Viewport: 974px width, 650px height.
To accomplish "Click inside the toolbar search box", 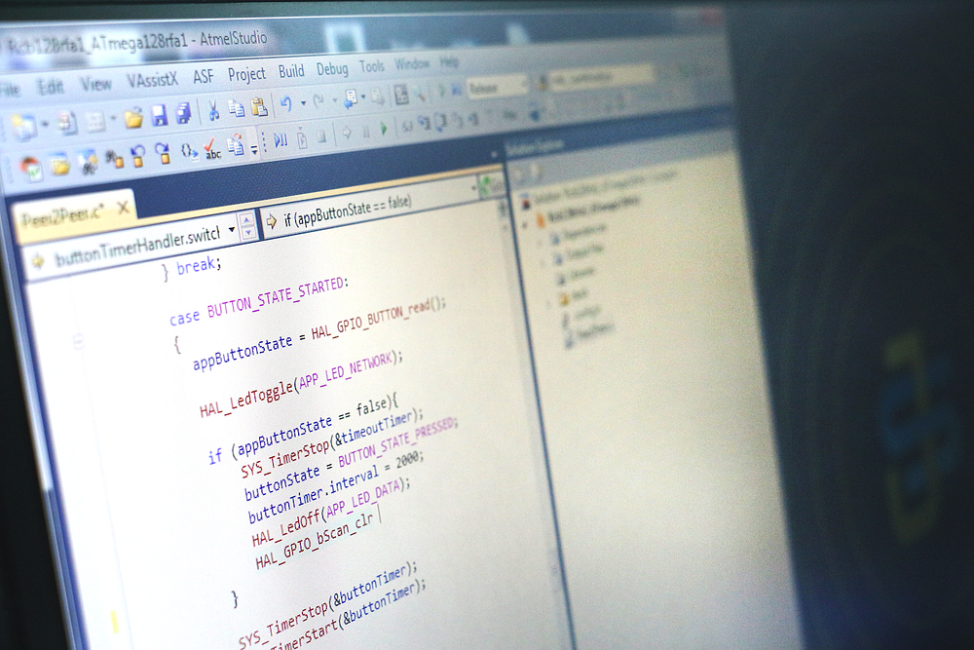I will click(599, 78).
